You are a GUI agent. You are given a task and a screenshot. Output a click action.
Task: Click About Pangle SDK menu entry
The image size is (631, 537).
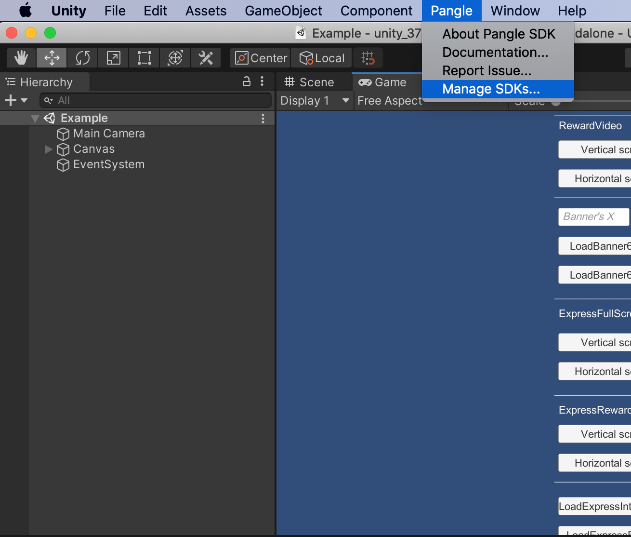click(499, 34)
